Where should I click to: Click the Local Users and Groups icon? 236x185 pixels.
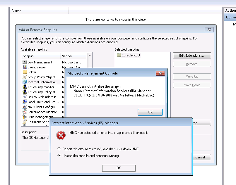[x=25, y=102]
